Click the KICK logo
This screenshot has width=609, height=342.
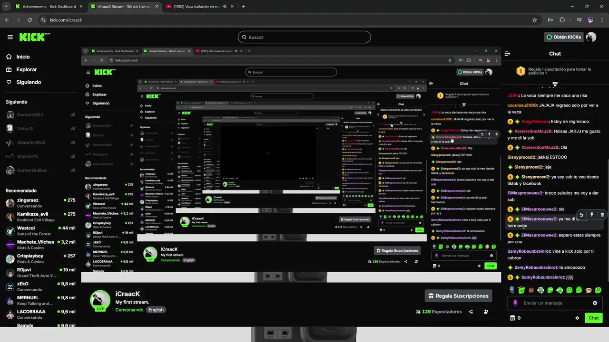point(34,37)
